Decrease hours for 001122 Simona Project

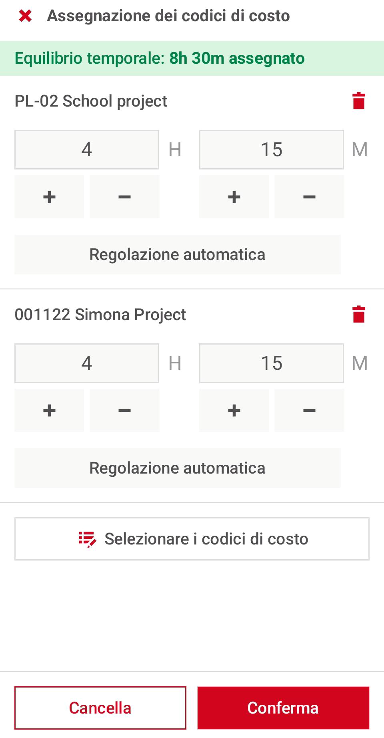(124, 410)
